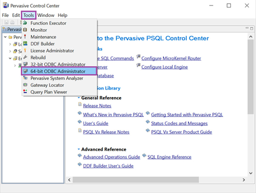
Task: Click the Configure Local Engine icon
Action: pos(138,65)
